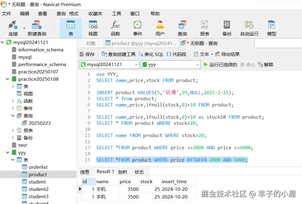This screenshot has height=204, width=302.
Task: Collapse the practice20250108 database node
Action: pos(8,79)
